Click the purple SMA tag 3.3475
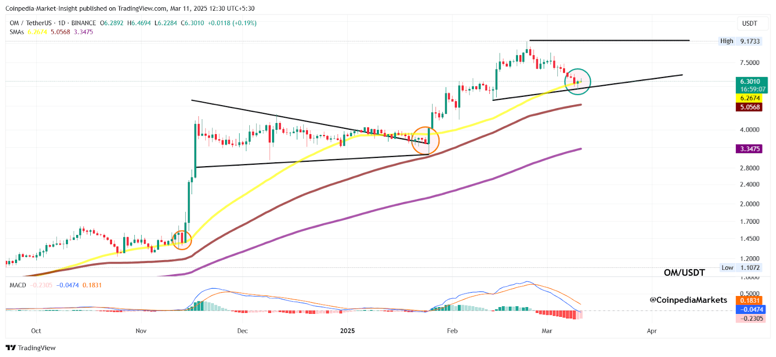 (x=750, y=149)
